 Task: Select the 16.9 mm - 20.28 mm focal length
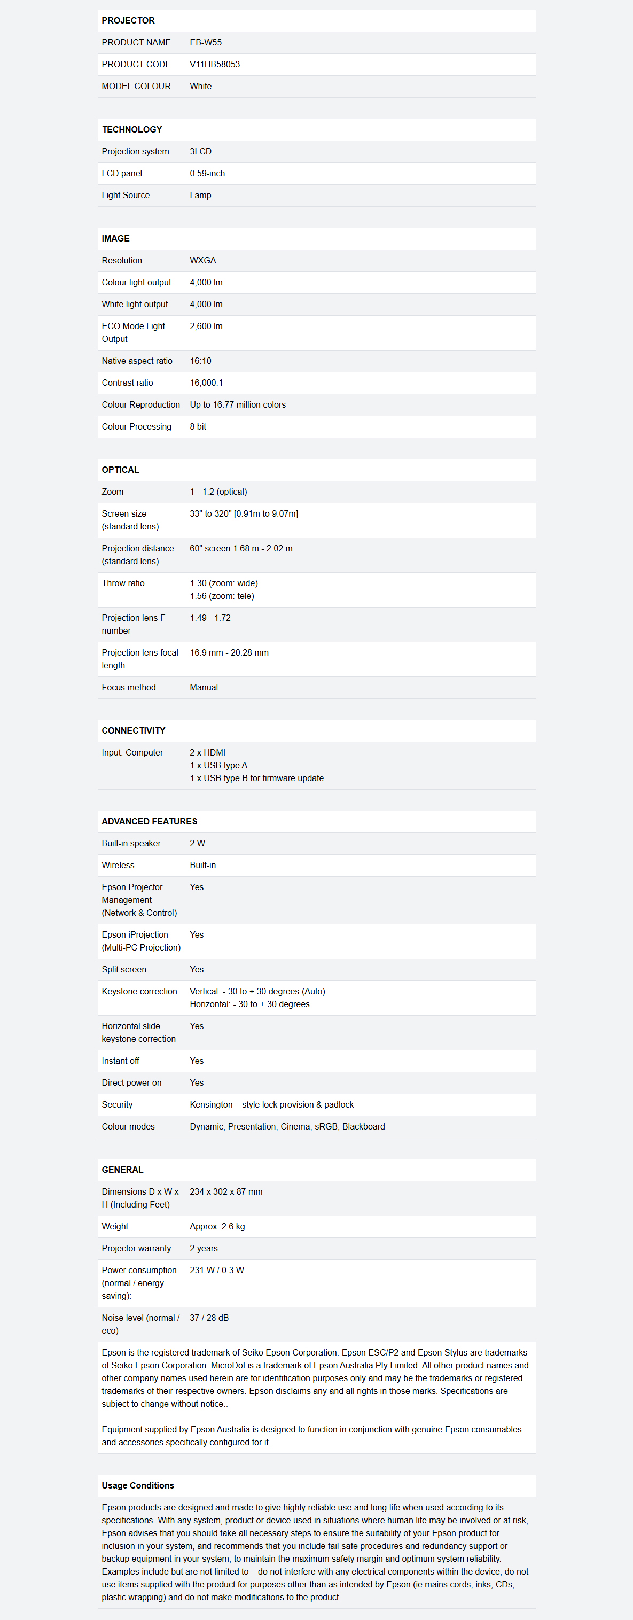pos(230,653)
